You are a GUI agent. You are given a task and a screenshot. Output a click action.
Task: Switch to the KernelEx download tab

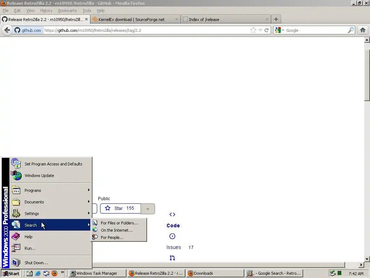pos(135,20)
